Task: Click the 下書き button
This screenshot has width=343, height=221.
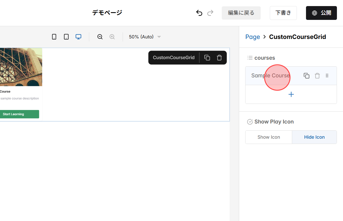Action: [283, 13]
